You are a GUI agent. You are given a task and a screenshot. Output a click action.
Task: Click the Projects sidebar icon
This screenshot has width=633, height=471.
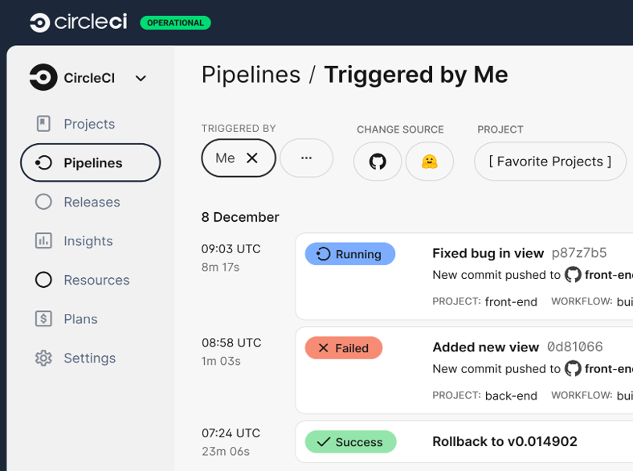point(43,124)
